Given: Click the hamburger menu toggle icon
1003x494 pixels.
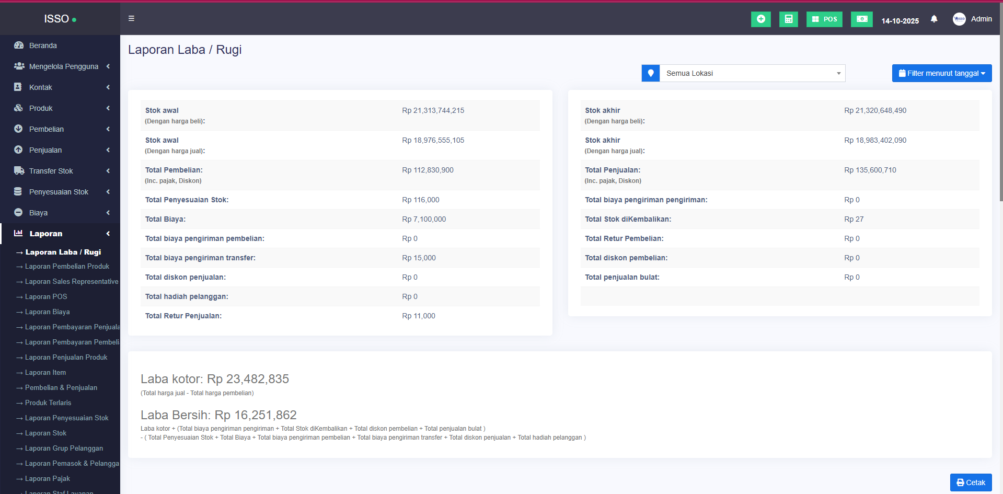Looking at the screenshot, I should click(131, 18).
